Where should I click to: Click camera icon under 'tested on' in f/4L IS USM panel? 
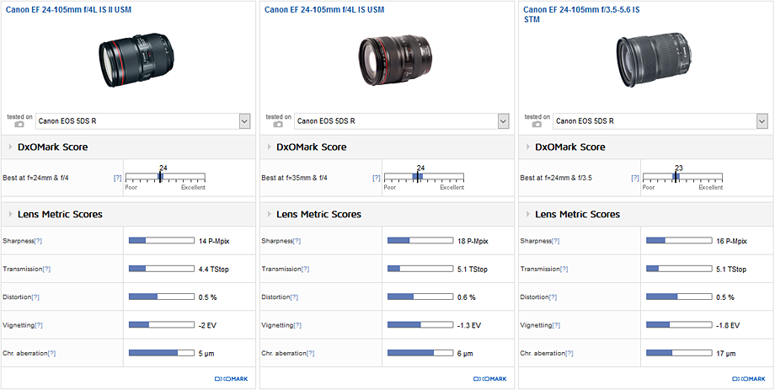pos(278,125)
